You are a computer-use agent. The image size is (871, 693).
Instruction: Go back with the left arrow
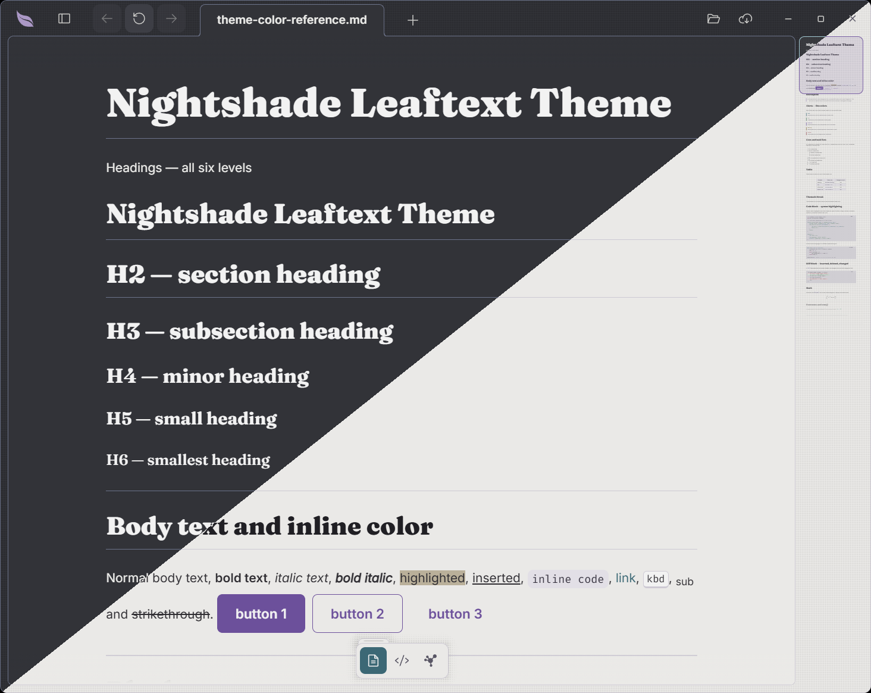pos(107,18)
